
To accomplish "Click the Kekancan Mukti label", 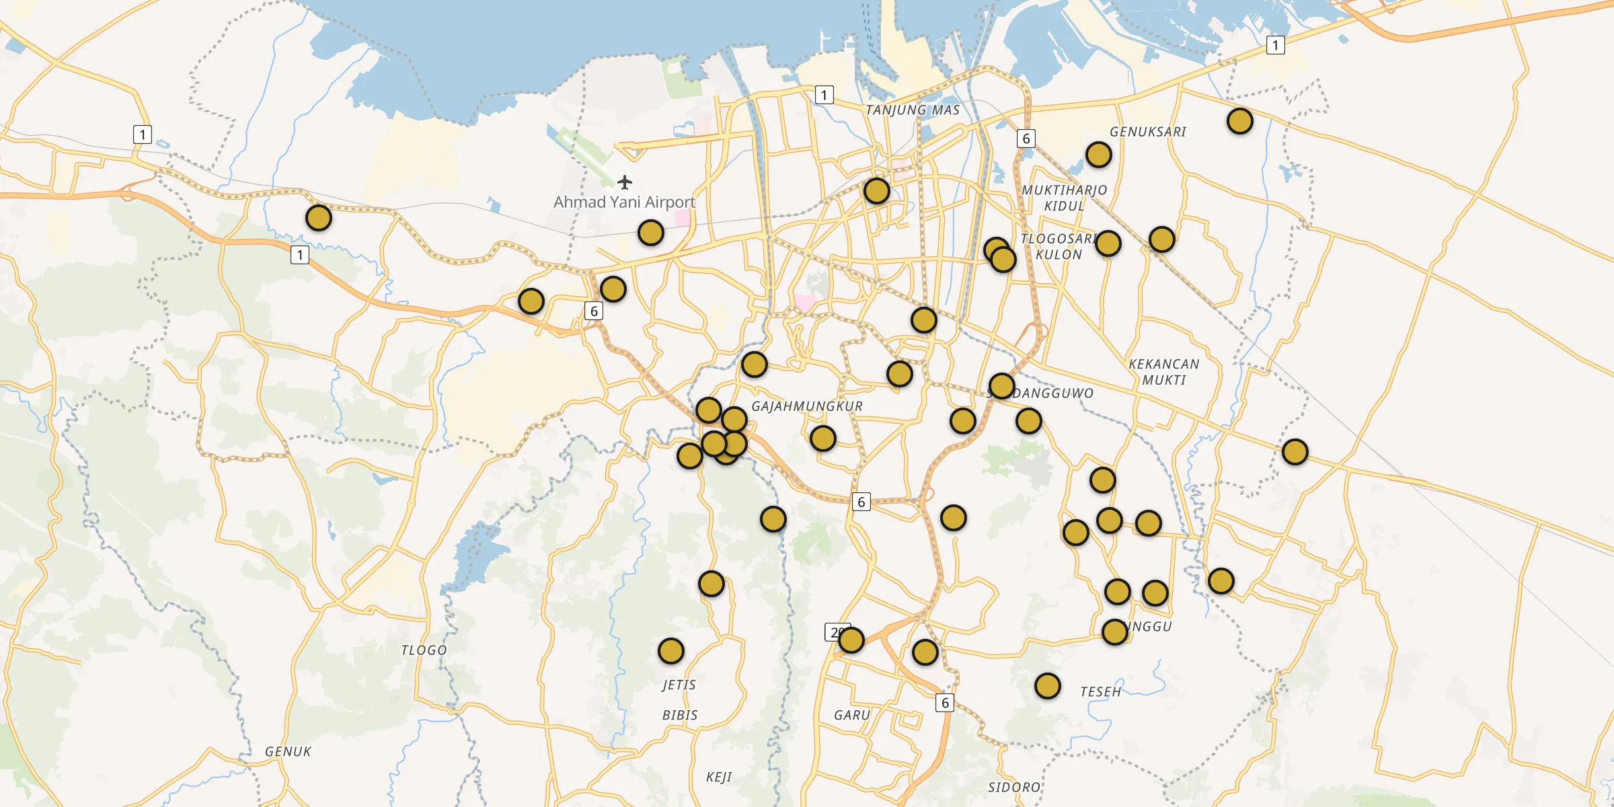I will click(1164, 372).
